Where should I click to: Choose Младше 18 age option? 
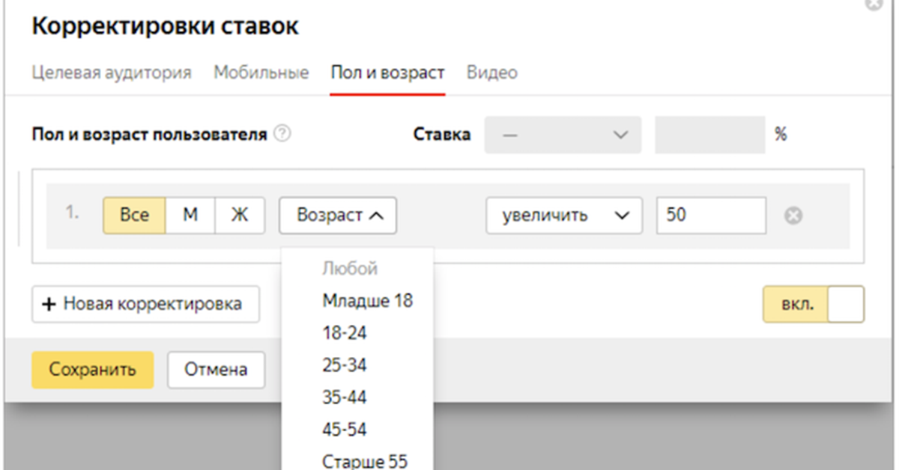click(x=367, y=301)
